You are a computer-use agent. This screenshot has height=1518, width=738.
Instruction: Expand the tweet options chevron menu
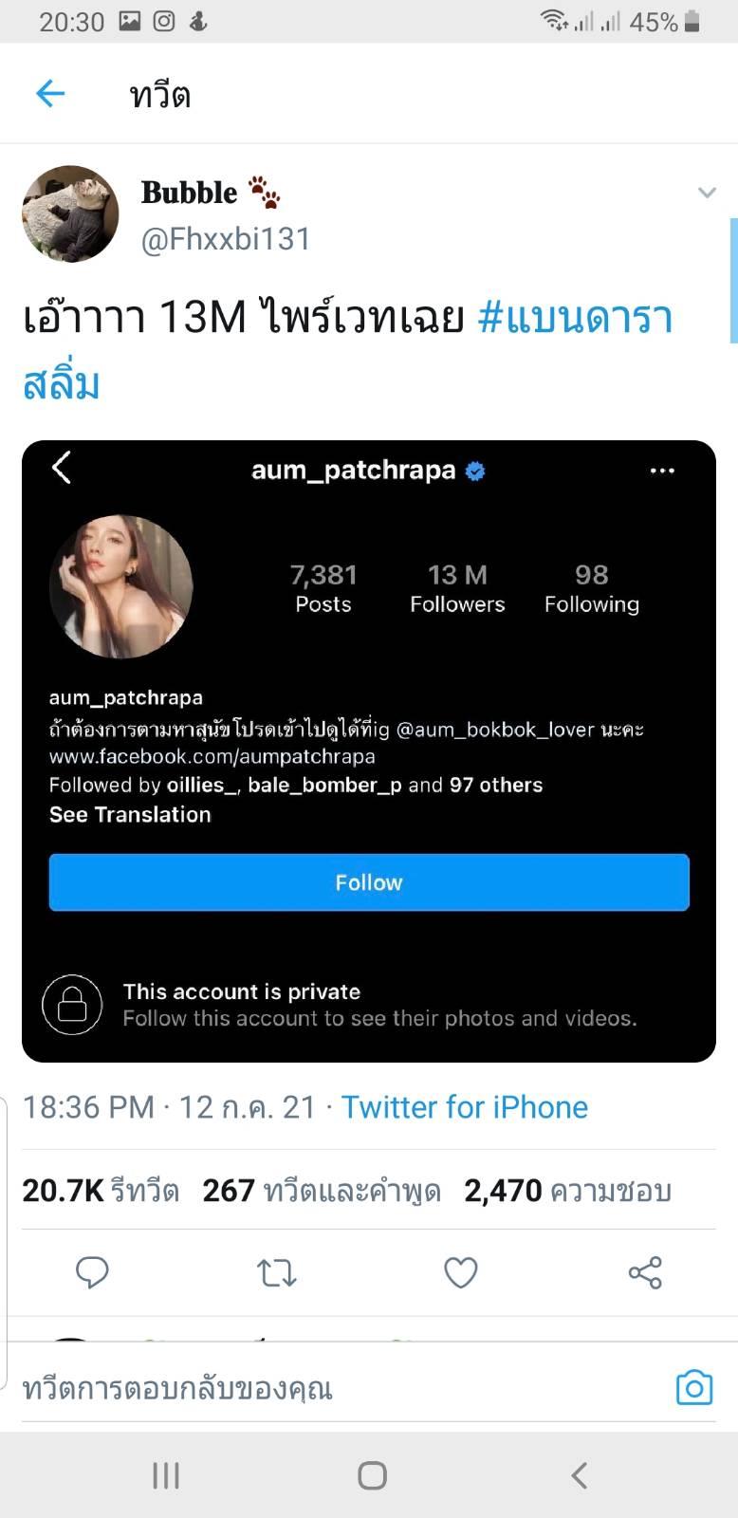click(x=707, y=193)
